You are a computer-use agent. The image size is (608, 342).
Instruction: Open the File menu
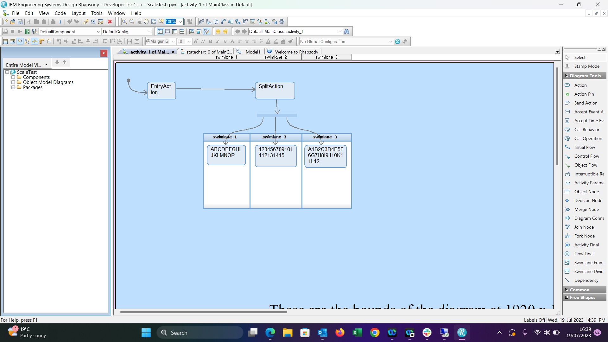coord(16,13)
